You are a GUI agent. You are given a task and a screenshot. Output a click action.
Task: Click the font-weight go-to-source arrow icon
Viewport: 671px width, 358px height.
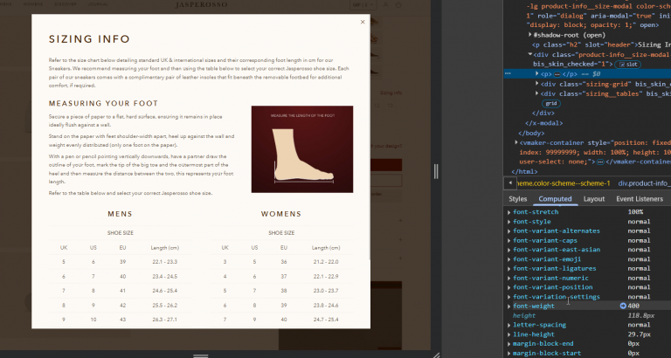click(623, 306)
